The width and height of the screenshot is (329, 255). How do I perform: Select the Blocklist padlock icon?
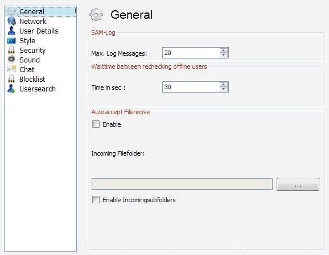click(11, 79)
